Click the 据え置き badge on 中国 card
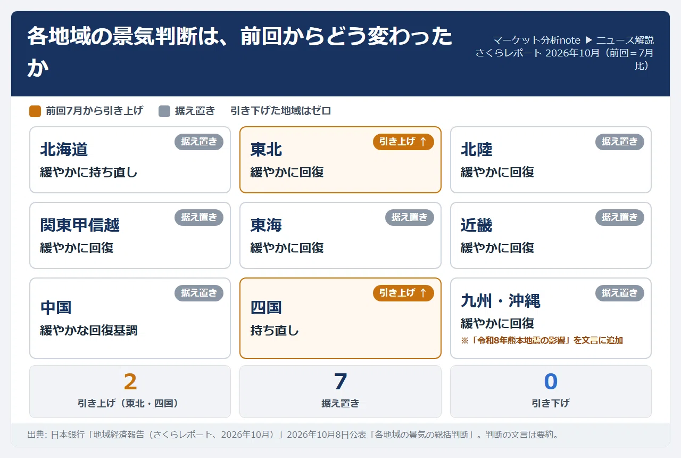Screen dimensions: 681x458 [x=199, y=293]
